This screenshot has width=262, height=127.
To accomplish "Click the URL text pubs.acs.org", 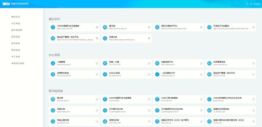I will click(166, 123).
